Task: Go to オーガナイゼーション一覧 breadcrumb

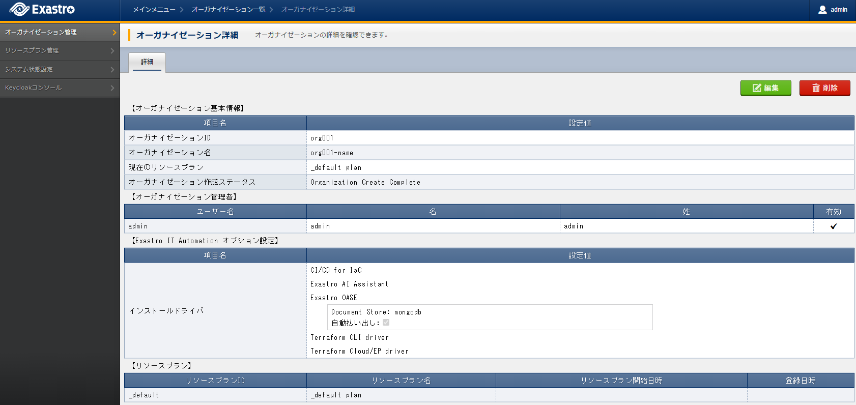Action: click(x=229, y=10)
